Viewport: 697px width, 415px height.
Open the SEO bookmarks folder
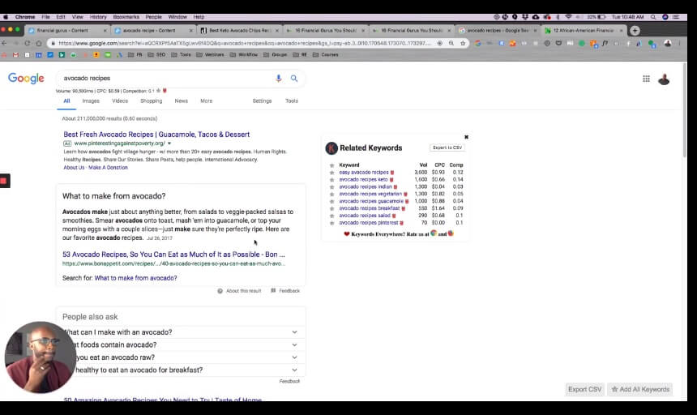[156, 54]
